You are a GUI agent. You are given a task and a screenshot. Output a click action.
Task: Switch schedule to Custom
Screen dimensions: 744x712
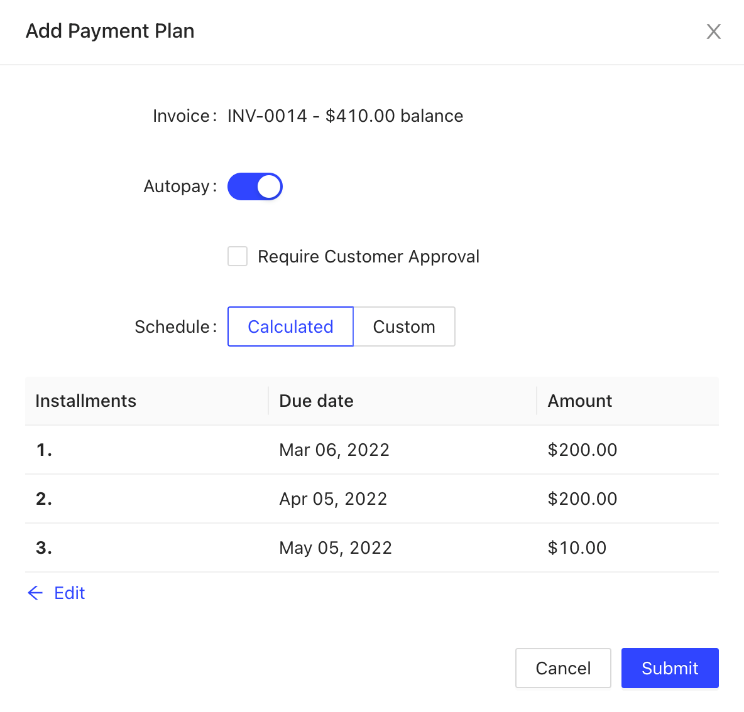[x=404, y=326]
